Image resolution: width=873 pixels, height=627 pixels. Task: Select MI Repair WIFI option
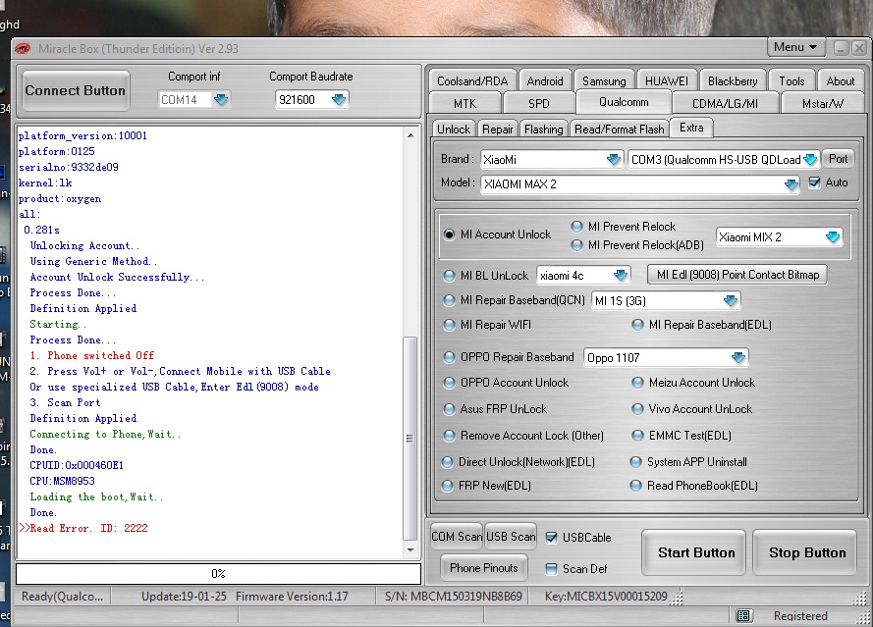click(449, 325)
